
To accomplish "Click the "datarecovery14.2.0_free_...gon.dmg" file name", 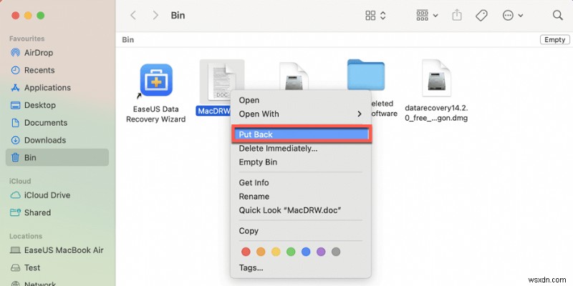I will point(436,114).
